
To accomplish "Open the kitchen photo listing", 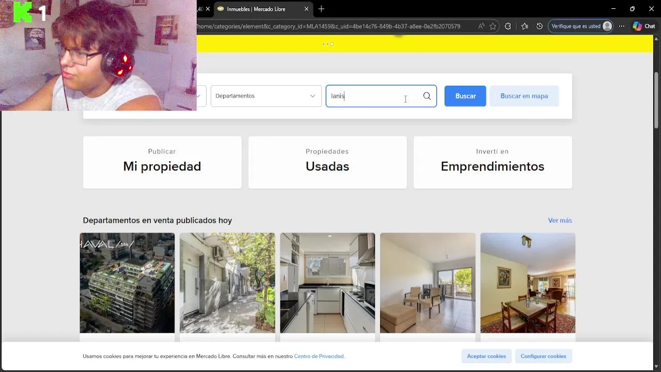I will click(327, 283).
